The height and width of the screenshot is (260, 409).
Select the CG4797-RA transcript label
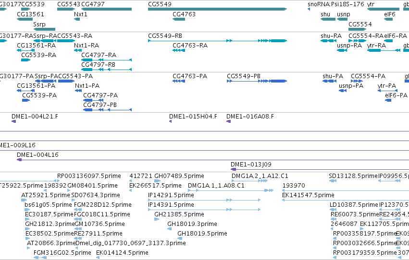(x=99, y=55)
